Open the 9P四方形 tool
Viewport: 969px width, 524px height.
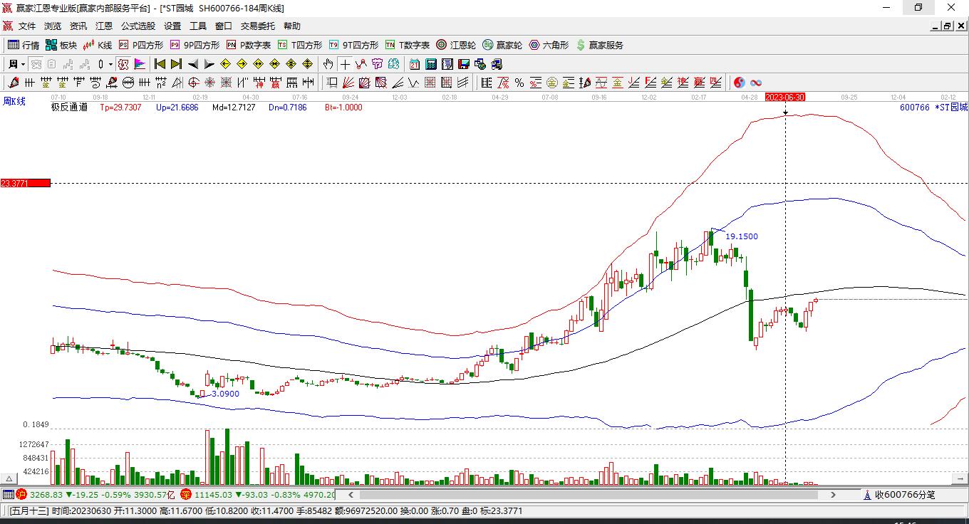tap(195, 45)
